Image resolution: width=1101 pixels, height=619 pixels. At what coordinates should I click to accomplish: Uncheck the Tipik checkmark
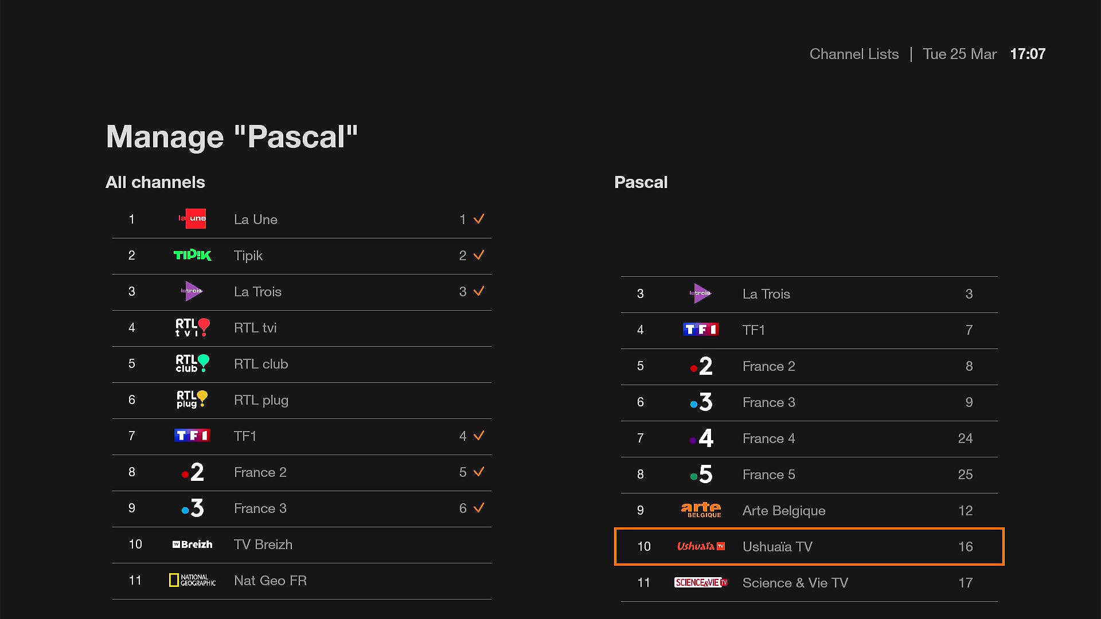click(479, 255)
